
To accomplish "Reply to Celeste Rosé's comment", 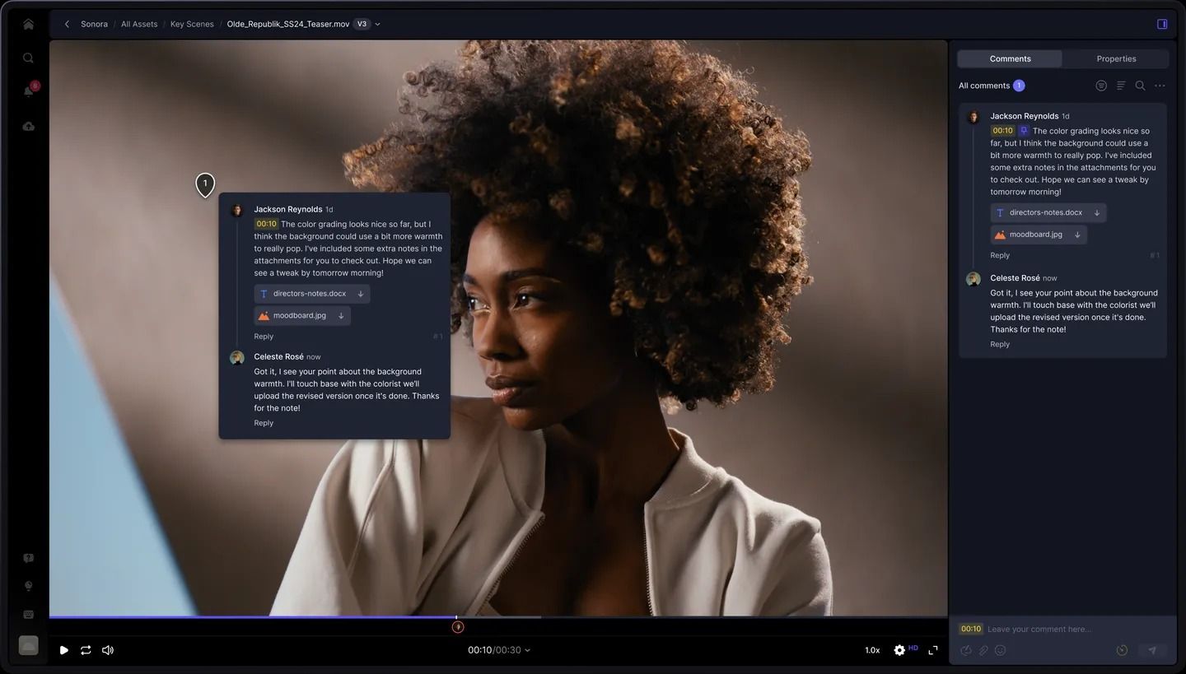I will coord(999,344).
